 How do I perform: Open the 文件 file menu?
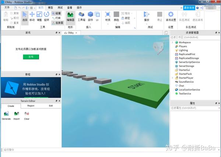[x=7, y=7]
